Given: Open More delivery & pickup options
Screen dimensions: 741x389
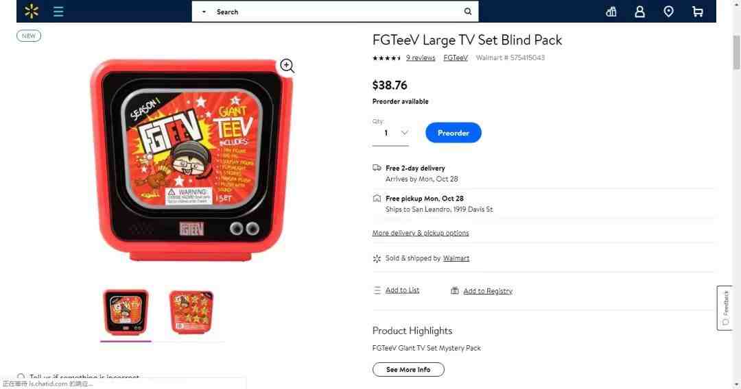Looking at the screenshot, I should [421, 233].
